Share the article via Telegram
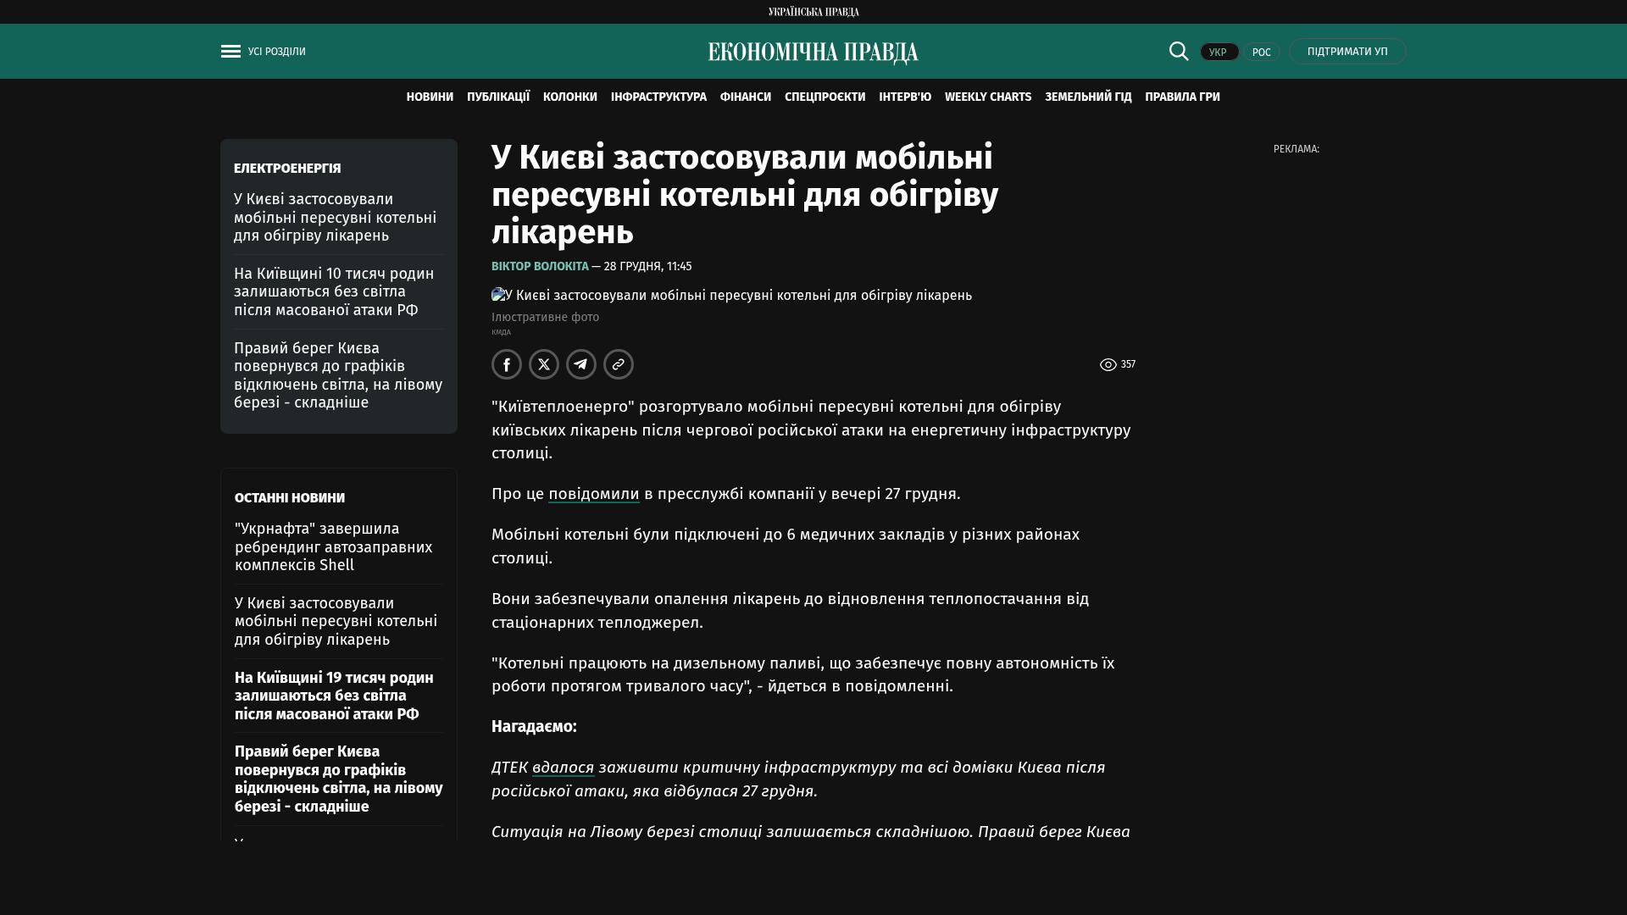This screenshot has width=1627, height=915. coord(581,364)
